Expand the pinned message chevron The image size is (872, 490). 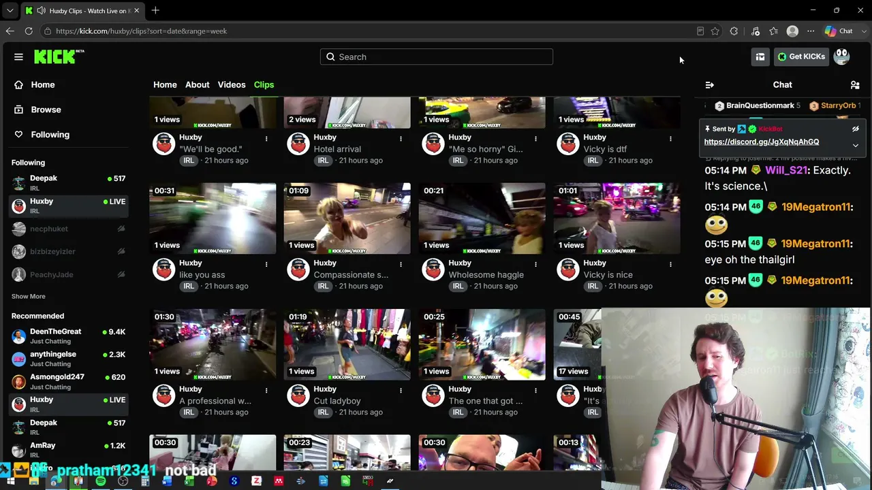[856, 145]
